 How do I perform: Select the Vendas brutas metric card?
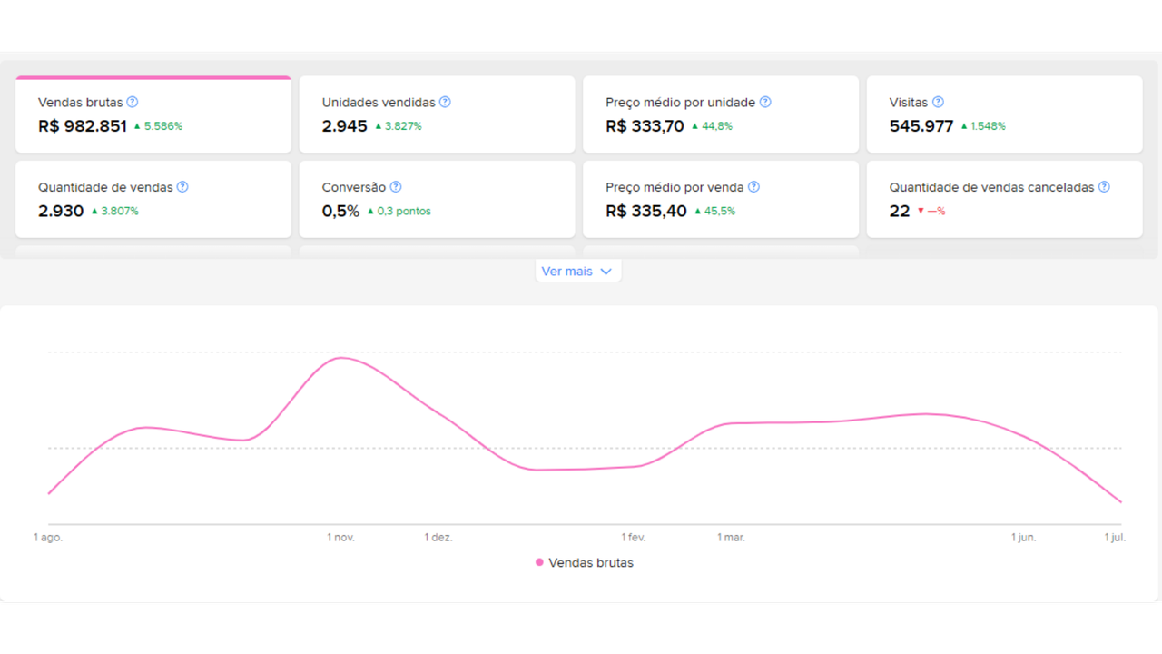pyautogui.click(x=153, y=114)
